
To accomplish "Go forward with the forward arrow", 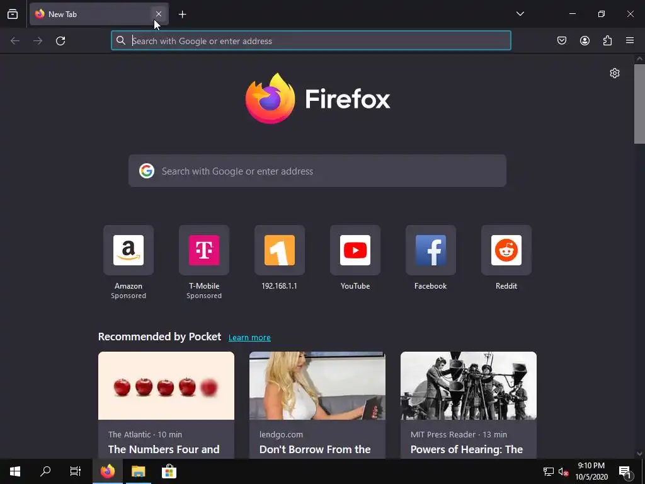I will click(38, 41).
